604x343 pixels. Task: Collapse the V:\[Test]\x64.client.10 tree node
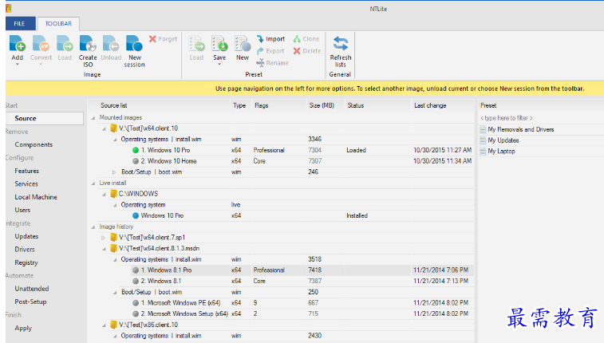click(103, 128)
